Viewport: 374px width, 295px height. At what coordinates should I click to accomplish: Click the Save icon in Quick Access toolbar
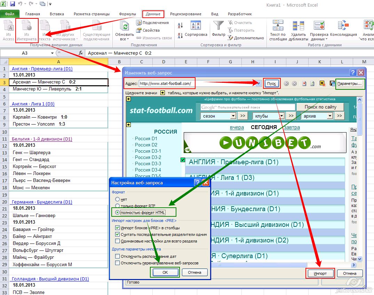click(x=13, y=4)
